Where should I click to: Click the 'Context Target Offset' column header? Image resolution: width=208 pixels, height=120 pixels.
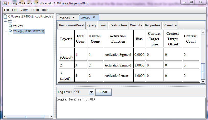173,39
